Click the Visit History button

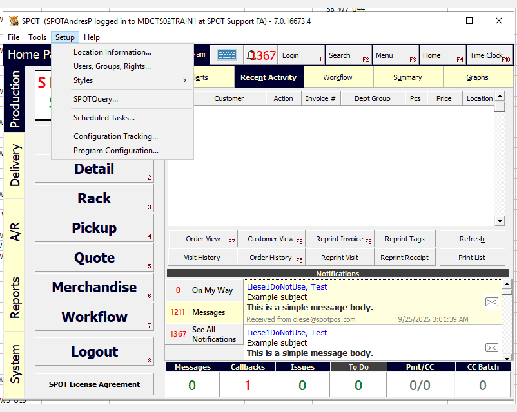tap(202, 257)
